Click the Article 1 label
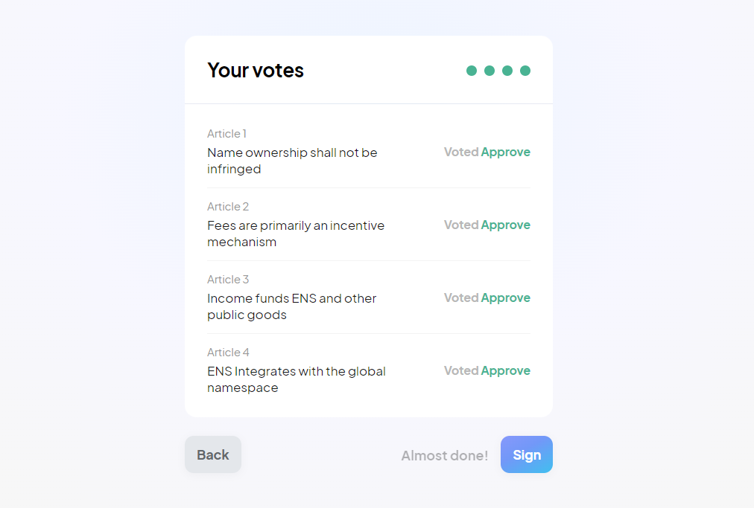This screenshot has height=508, width=754. 226,134
